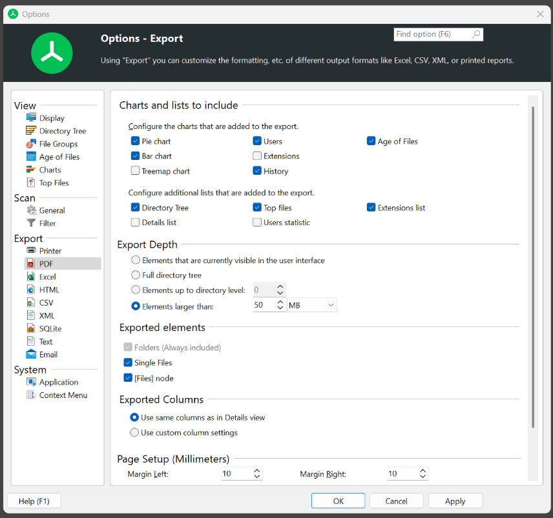Enable the Treemap chart checkbox
Viewport: 553px width, 518px height.
(135, 171)
